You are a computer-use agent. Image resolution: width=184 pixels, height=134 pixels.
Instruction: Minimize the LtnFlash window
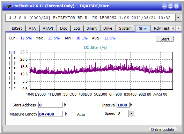tap(164, 6)
